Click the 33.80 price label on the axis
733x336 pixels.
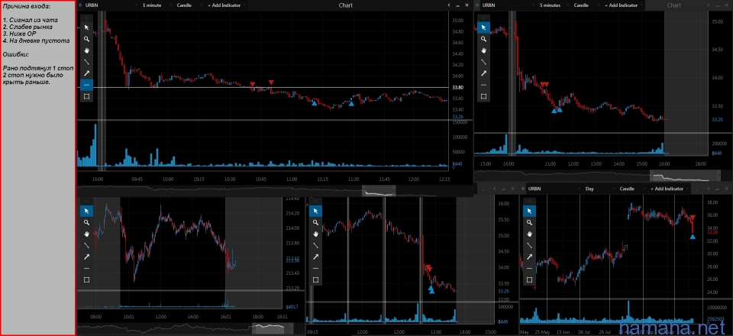457,87
